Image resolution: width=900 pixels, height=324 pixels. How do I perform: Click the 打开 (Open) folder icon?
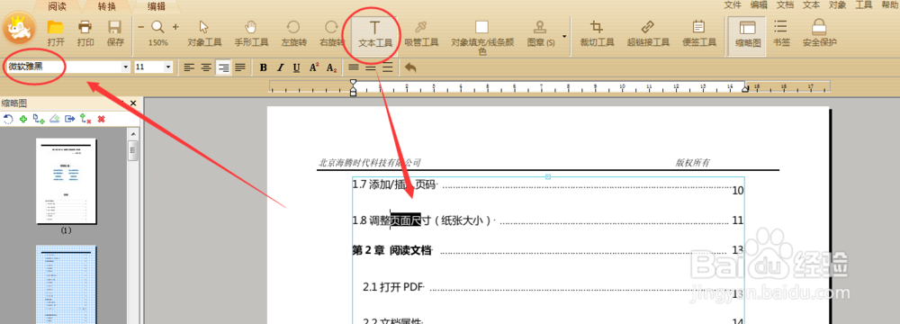56,27
